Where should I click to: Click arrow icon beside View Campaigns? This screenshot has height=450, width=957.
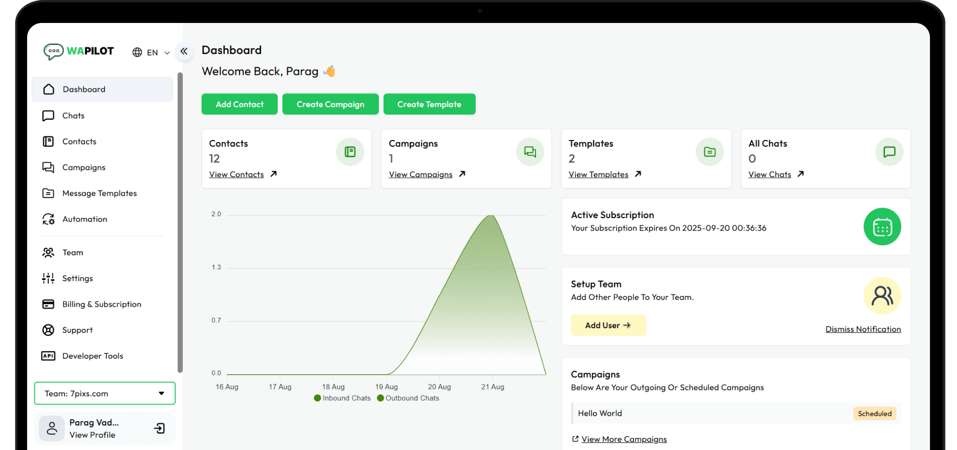click(x=462, y=174)
